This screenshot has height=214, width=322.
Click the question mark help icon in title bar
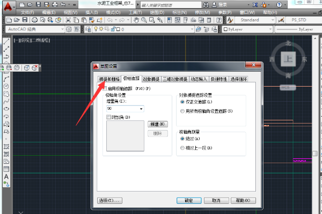pyautogui.click(x=279, y=4)
